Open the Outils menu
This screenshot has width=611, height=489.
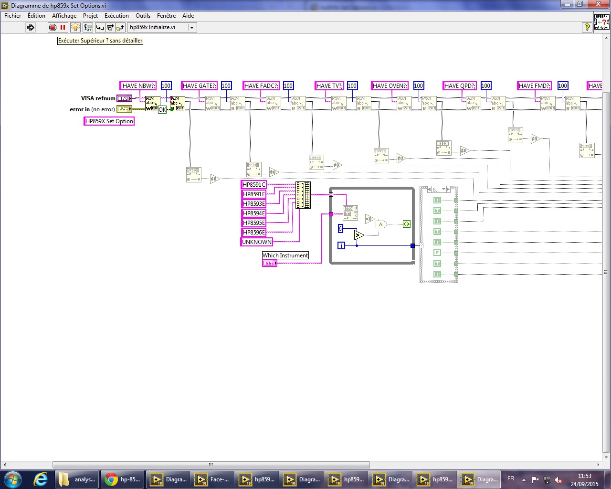pos(143,16)
